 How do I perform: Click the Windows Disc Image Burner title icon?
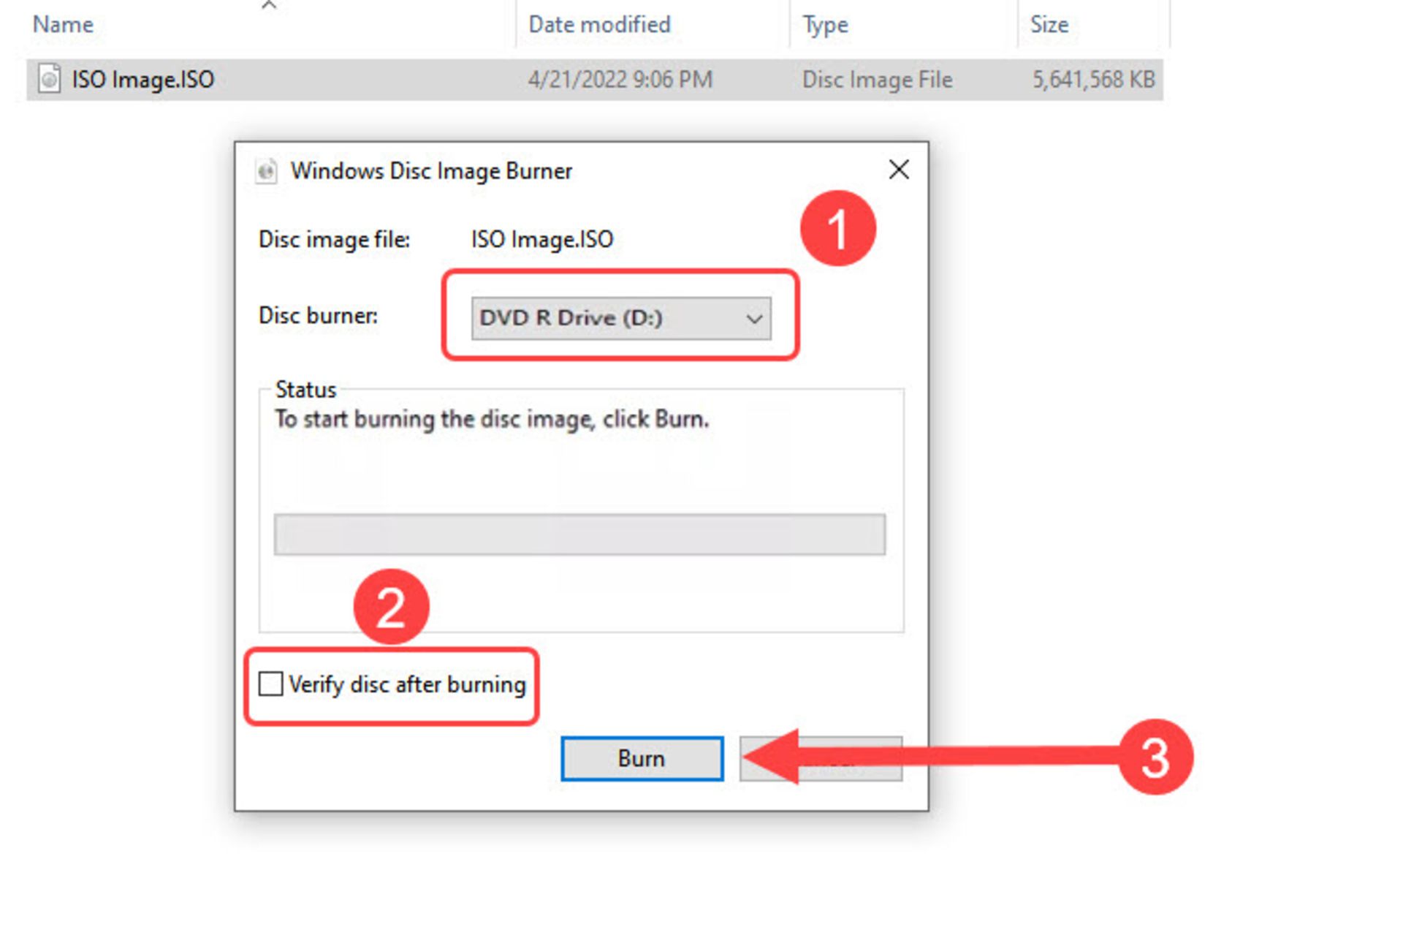(x=267, y=171)
